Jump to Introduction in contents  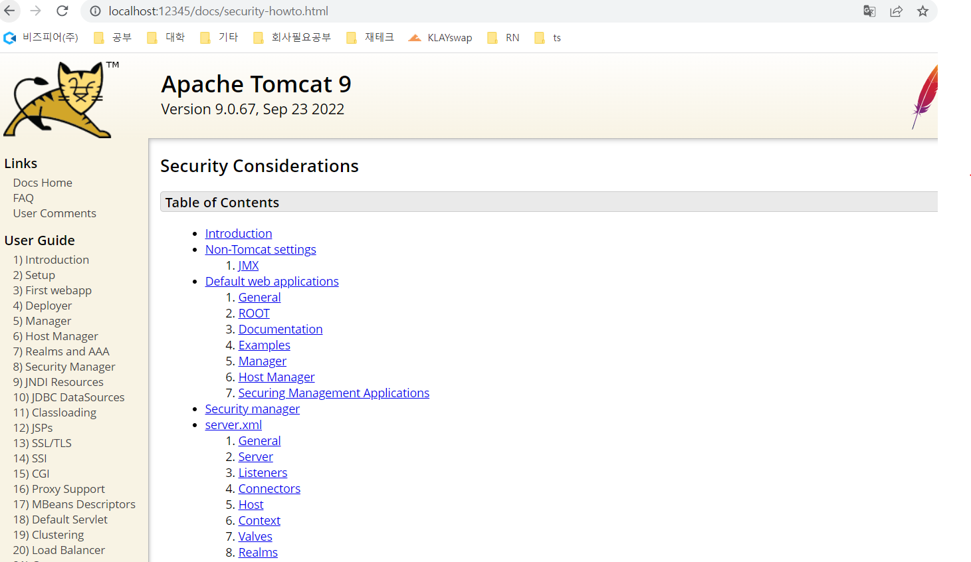239,234
